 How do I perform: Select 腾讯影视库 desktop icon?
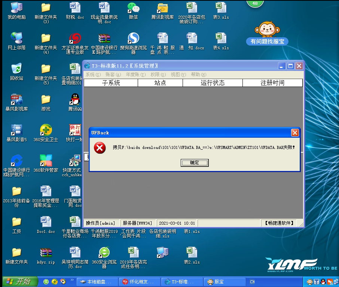(x=163, y=11)
